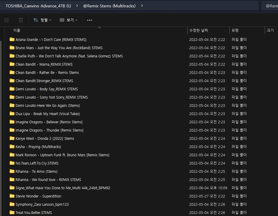This screenshot has width=278, height=216.
Task: Select 'Demi Lovato-Here We Go Again (Stems)' name
Action: pyautogui.click(x=48, y=106)
